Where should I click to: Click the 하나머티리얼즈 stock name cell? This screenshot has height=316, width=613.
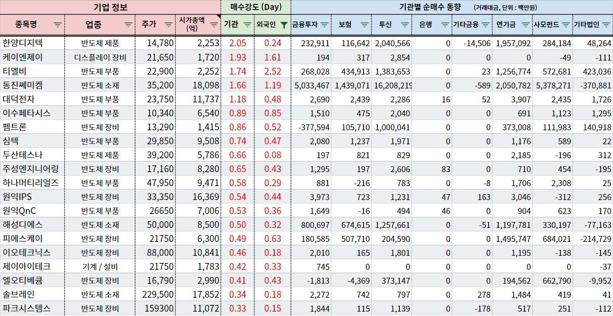[32, 183]
